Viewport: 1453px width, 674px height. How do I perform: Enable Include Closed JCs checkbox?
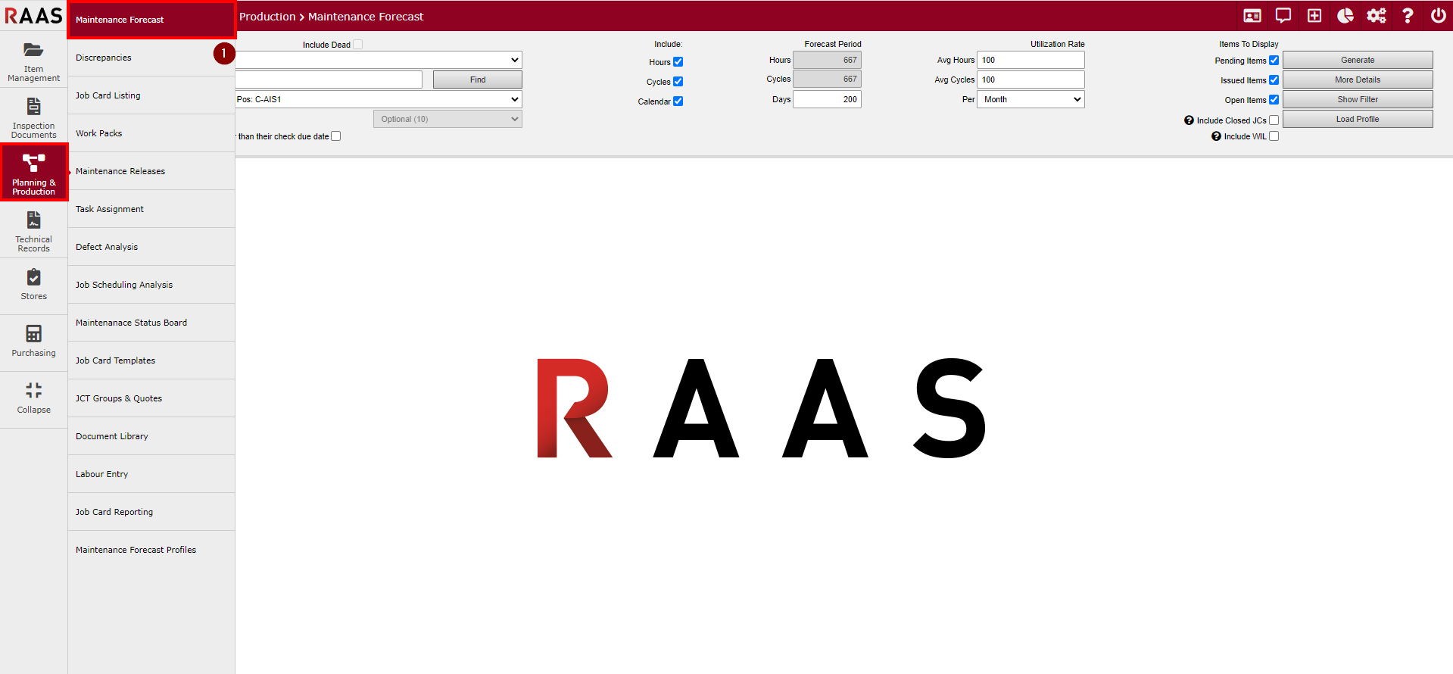[x=1274, y=120]
